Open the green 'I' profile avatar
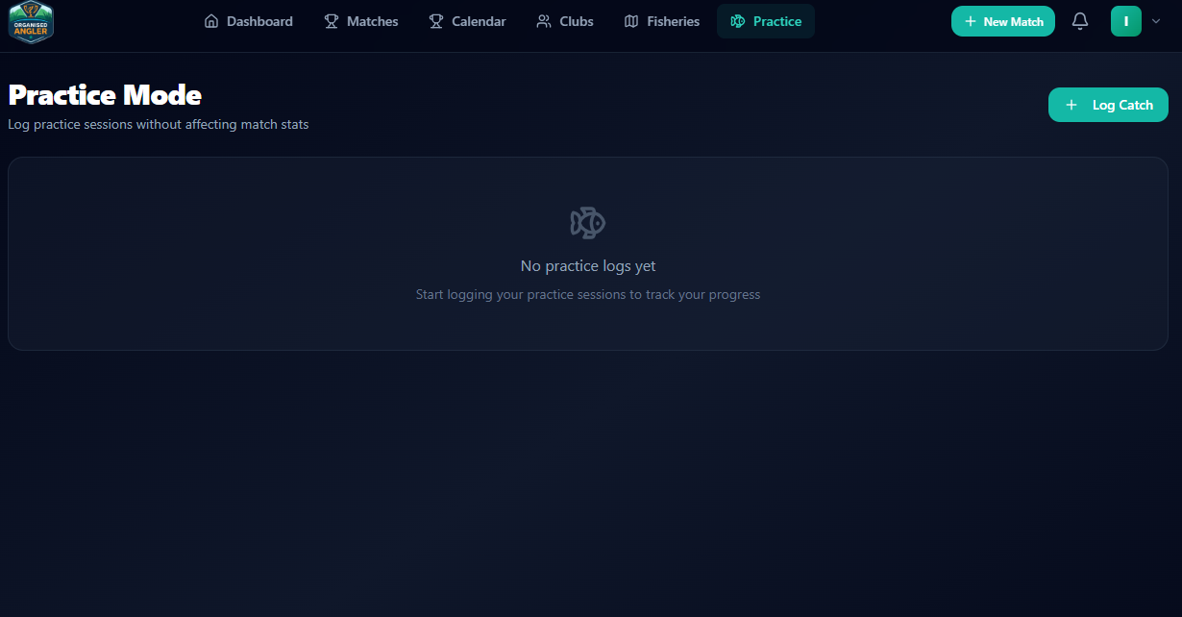This screenshot has height=617, width=1182. 1125,21
